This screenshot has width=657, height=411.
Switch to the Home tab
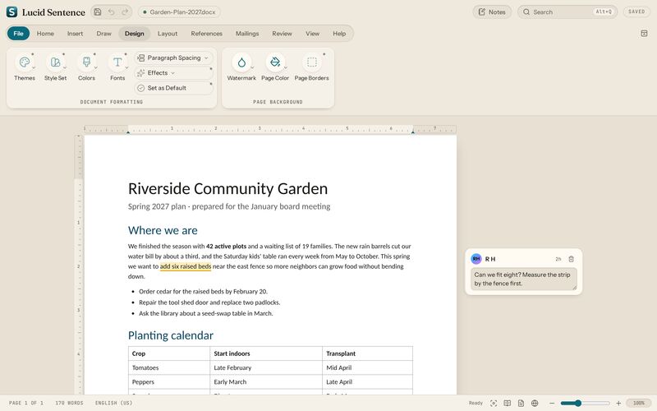coord(45,34)
